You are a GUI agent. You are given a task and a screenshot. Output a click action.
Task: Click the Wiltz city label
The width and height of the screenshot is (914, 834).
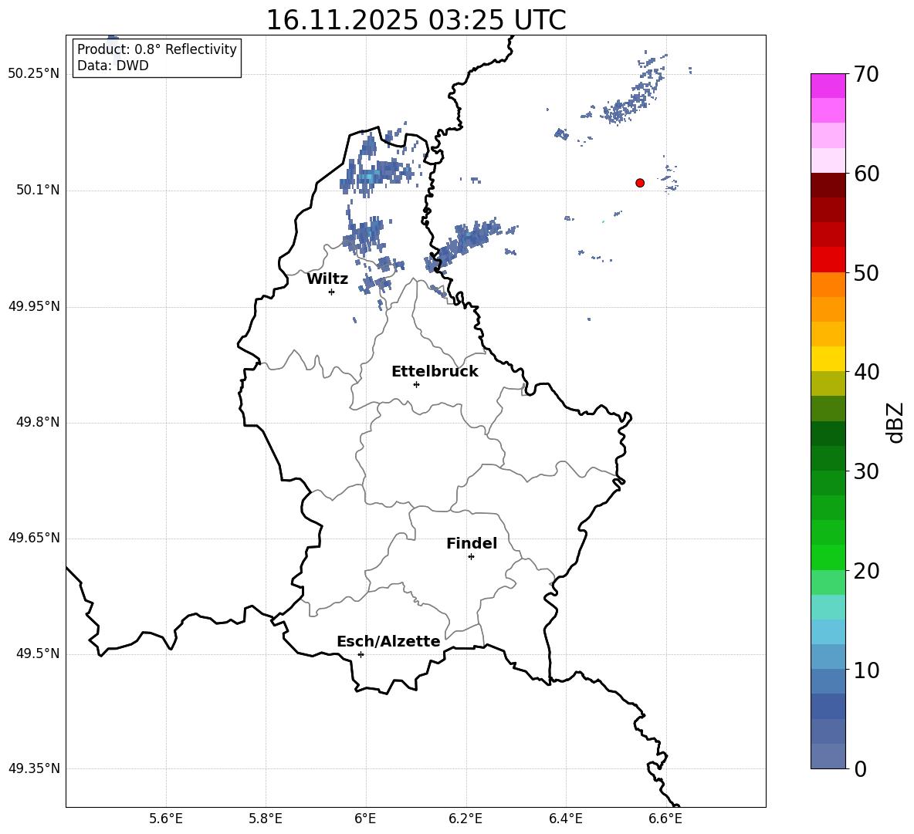coord(327,279)
